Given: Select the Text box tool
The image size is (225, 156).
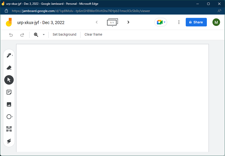Looking at the screenshot, I should (9, 129).
